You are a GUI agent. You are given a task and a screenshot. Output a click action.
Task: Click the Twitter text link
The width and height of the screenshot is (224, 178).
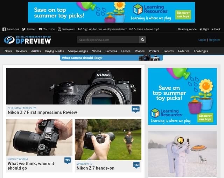point(31,29)
